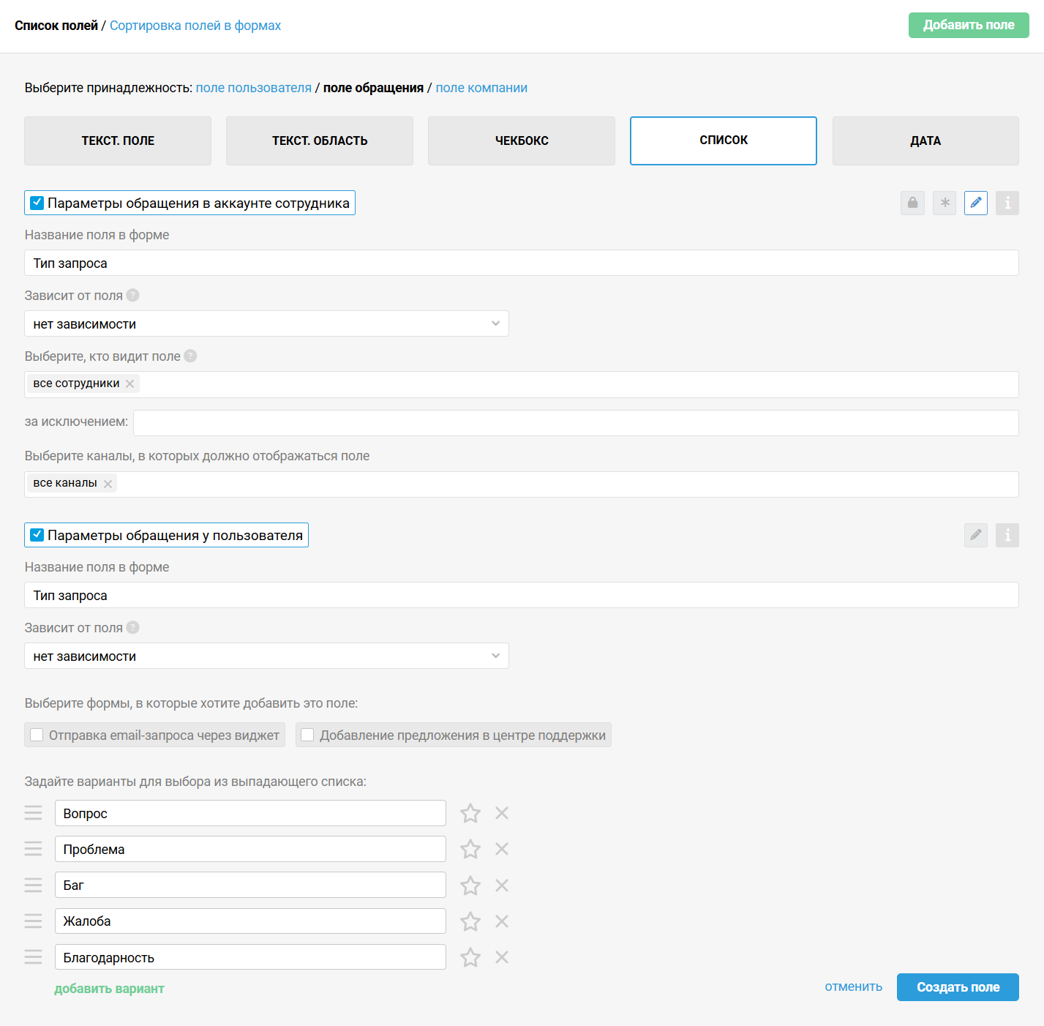Click the 'добавить вариант' link

(109, 989)
